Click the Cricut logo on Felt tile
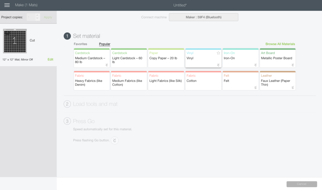Viewport: 322px width, 190px height. (x=255, y=88)
